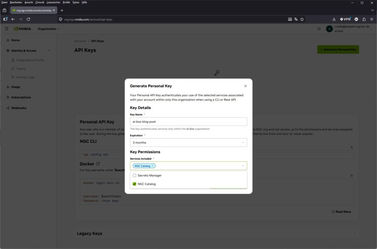Collapse Identity & Access section
This screenshot has width=377, height=249.
tap(49, 50)
